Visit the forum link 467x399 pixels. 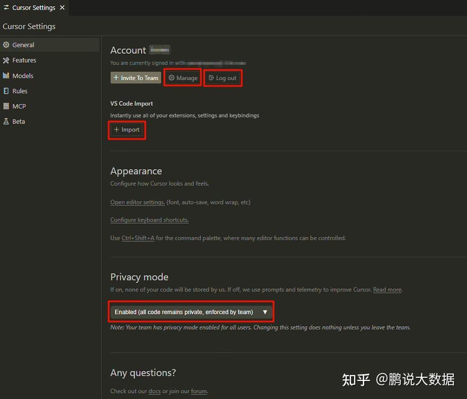[x=199, y=391]
